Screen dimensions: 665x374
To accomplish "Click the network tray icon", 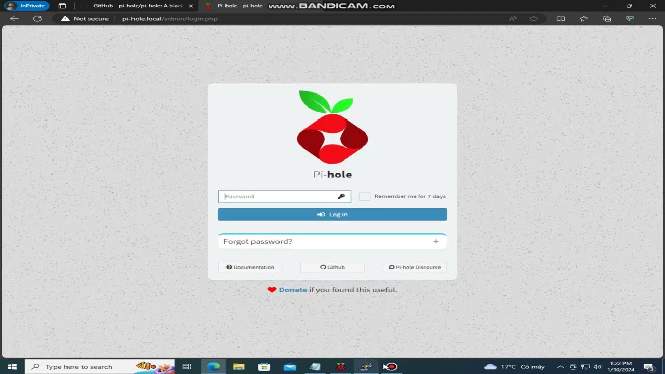I will 586,367.
